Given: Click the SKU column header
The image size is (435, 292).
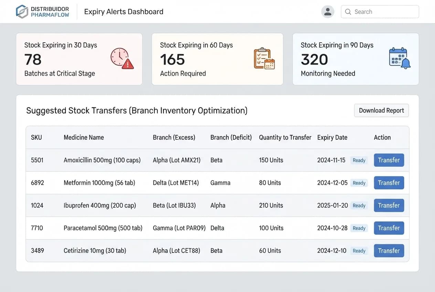Looking at the screenshot, I should coord(36,137).
